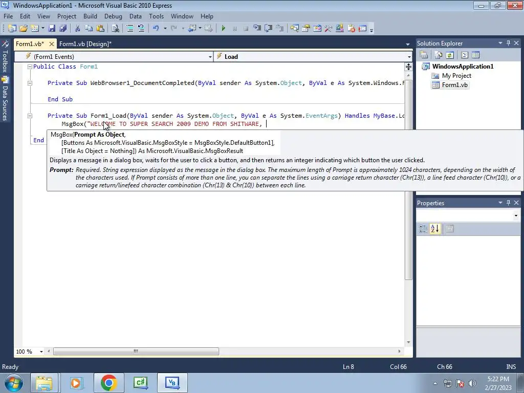Open Error List from the toolbar icon
Viewport: 524px width, 393px height.
(351, 29)
